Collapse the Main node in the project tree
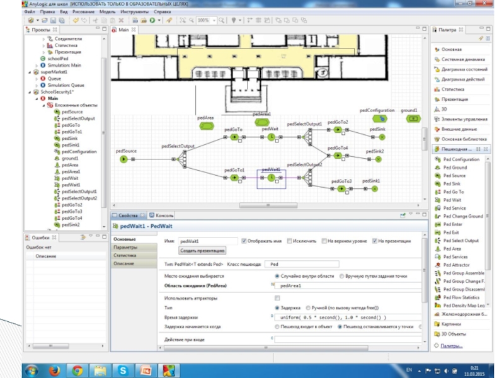Screen dimensions: 504x378 (38, 98)
